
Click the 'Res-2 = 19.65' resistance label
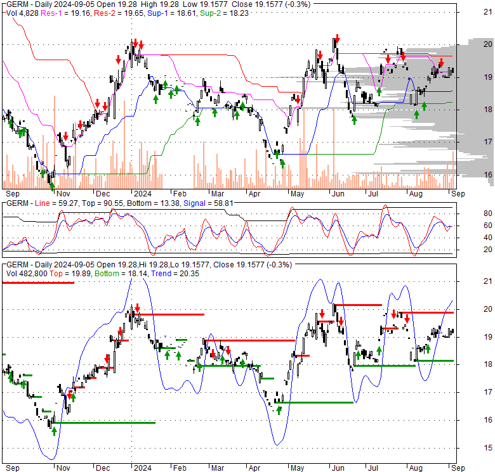pyautogui.click(x=119, y=13)
